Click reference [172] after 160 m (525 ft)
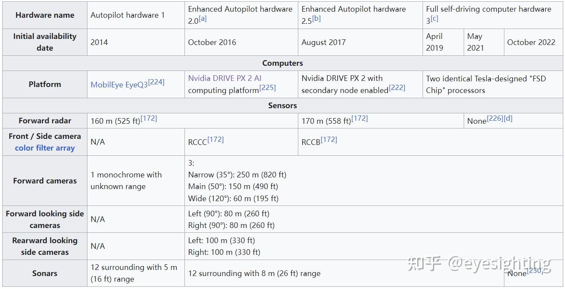This screenshot has width=565, height=289. coord(149,118)
